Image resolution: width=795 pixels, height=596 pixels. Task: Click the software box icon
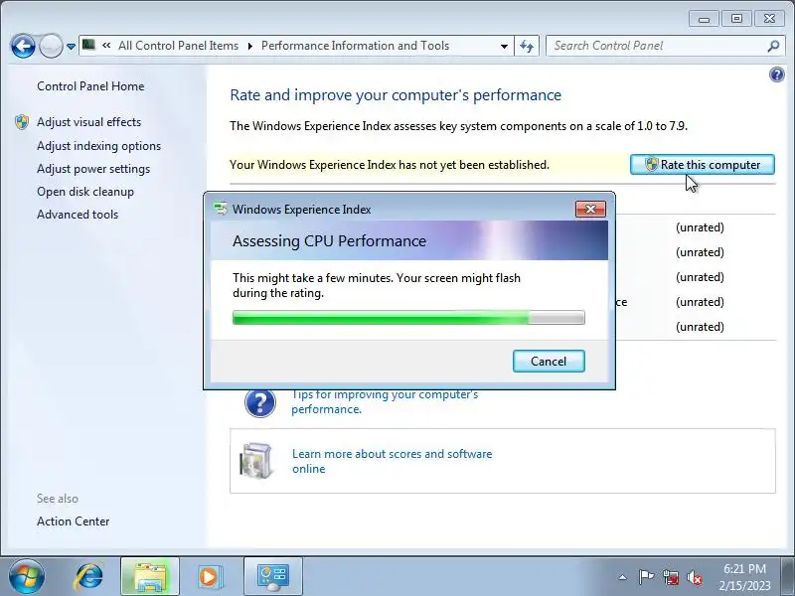coord(256,460)
